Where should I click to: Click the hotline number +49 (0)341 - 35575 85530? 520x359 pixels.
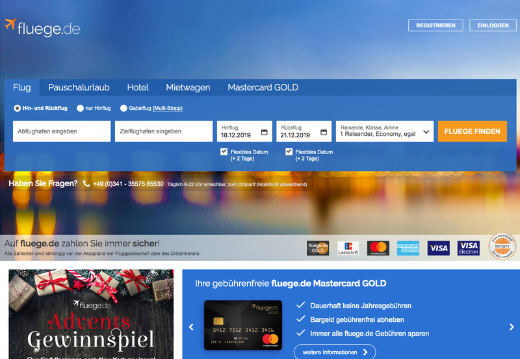(128, 184)
